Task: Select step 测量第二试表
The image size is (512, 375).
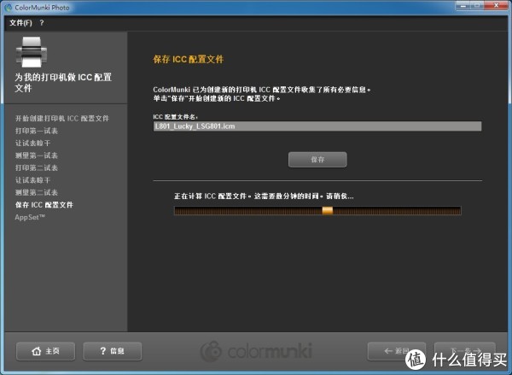Action: coord(37,192)
